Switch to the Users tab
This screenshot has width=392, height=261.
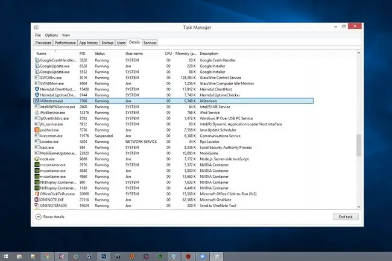(121, 43)
